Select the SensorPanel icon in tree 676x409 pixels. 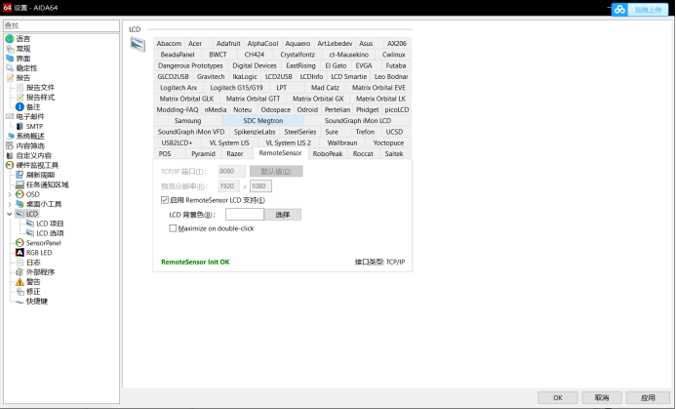tap(20, 242)
